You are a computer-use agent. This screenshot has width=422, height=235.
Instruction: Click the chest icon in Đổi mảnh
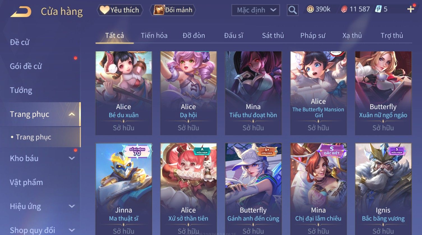click(x=159, y=10)
